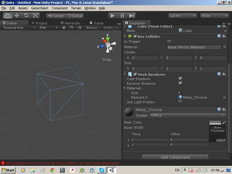Select the Move tool
This screenshot has height=174, width=232.
click(17, 16)
